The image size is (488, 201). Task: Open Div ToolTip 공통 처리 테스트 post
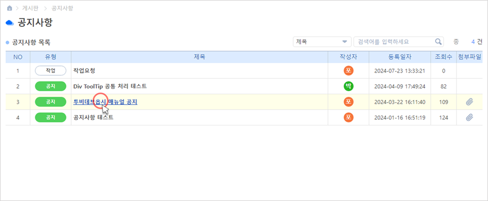(110, 86)
